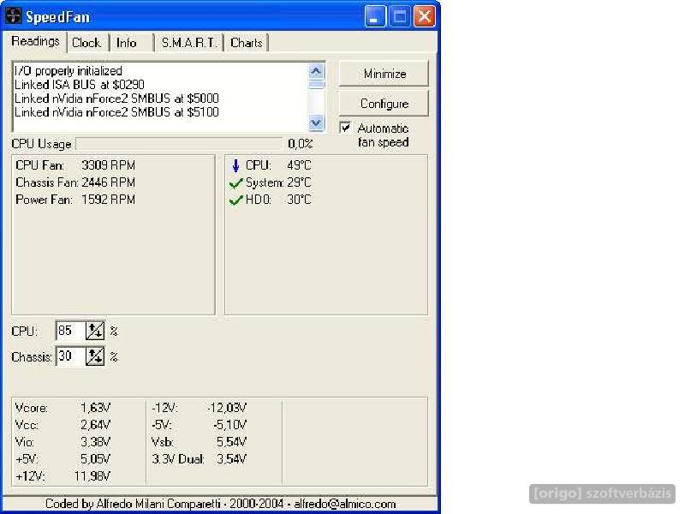
Task: Click the +5V '5,05V' voltage reading
Action: pos(96,459)
